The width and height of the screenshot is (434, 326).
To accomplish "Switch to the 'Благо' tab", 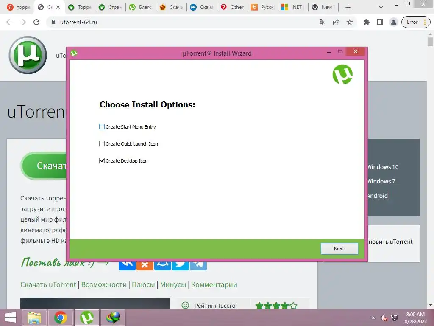I will tap(141, 7).
